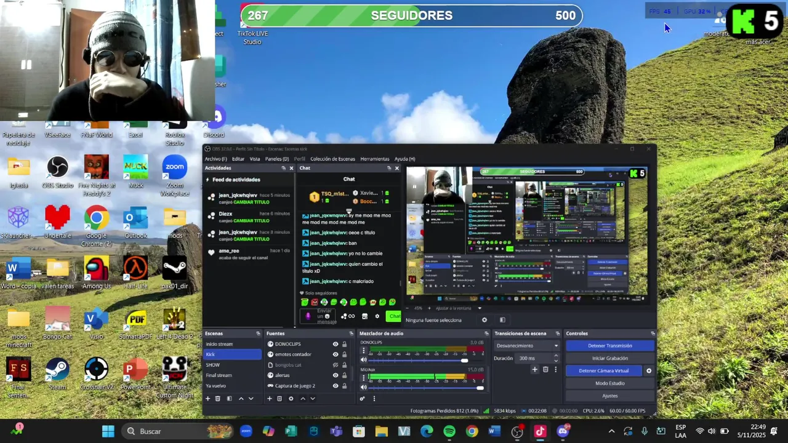This screenshot has width=788, height=443.
Task: Unlock the DONOCLIPS source lock
Action: [x=345, y=344]
